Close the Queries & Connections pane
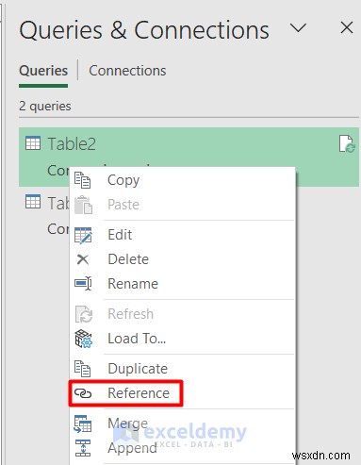Image resolution: width=361 pixels, height=465 pixels. point(347,27)
